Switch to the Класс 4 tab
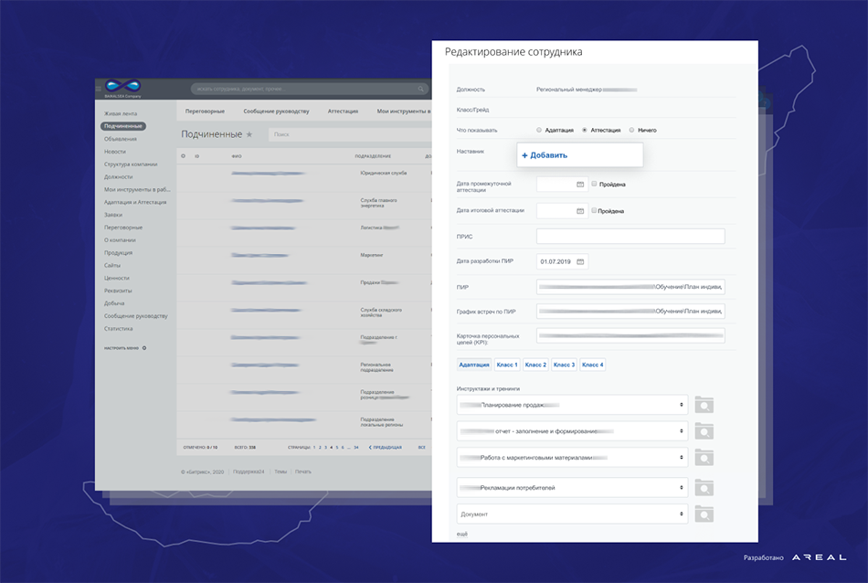Screen dimensions: 868x583 pos(592,365)
